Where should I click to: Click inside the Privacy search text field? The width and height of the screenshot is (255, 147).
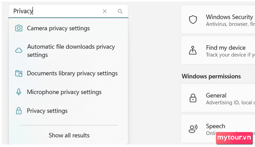coord(55,11)
